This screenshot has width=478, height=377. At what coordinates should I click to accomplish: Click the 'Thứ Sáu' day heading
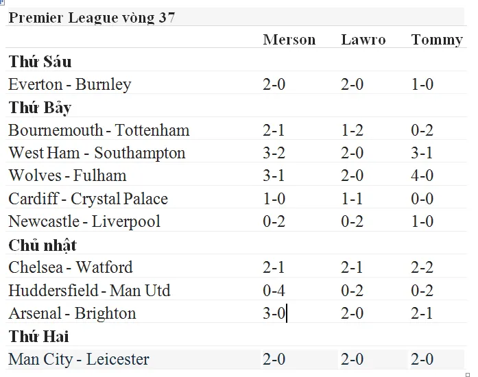pos(40,62)
